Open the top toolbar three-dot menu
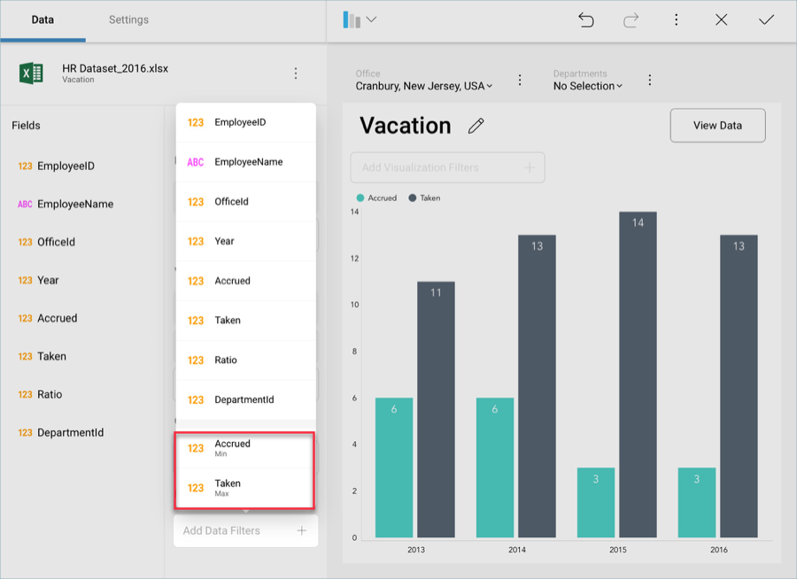 tap(676, 19)
